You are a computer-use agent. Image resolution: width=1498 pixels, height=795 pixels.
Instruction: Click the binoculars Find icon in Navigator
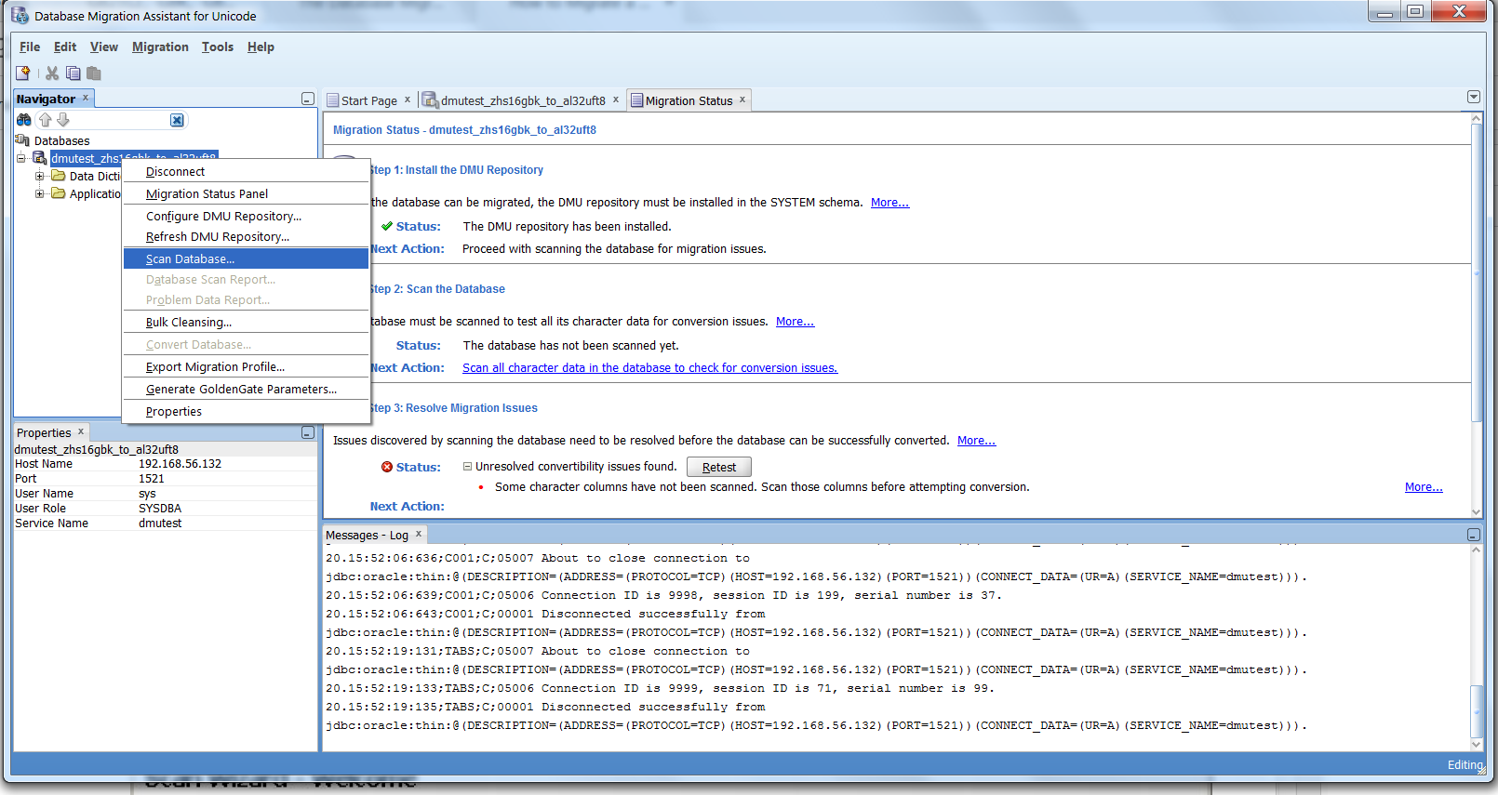pyautogui.click(x=24, y=120)
